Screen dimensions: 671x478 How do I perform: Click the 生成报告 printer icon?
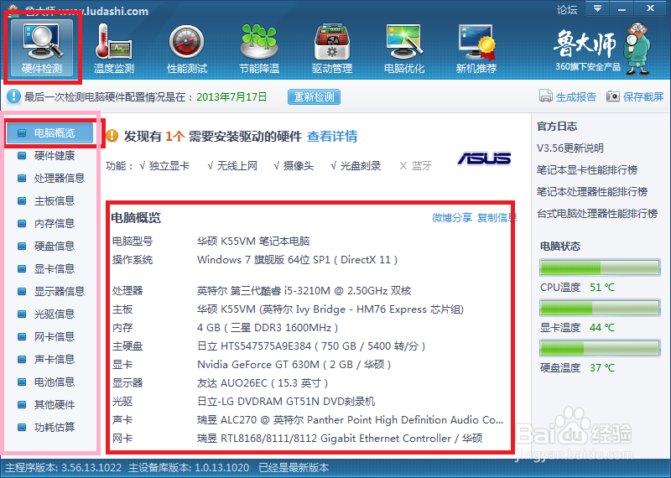546,96
